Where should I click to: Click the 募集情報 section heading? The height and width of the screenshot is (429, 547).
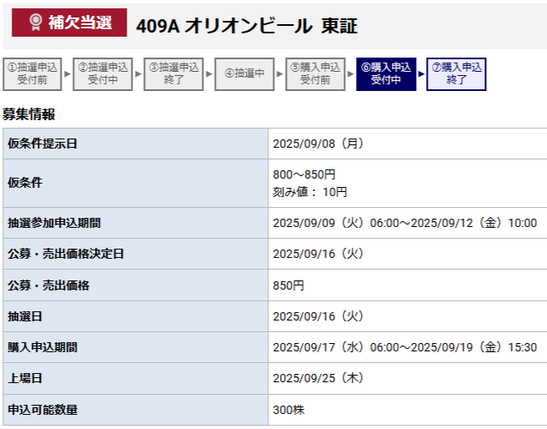click(28, 114)
